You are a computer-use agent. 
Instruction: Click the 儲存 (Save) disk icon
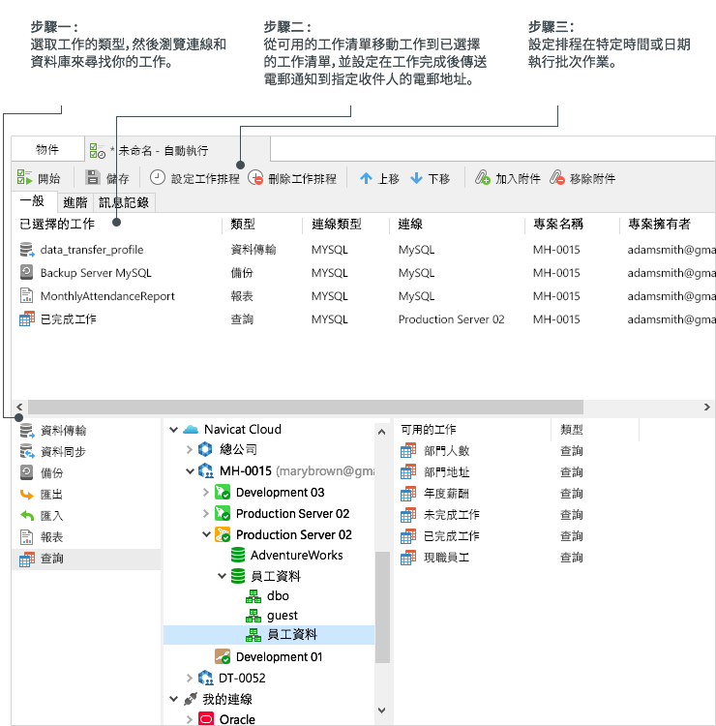tap(93, 178)
